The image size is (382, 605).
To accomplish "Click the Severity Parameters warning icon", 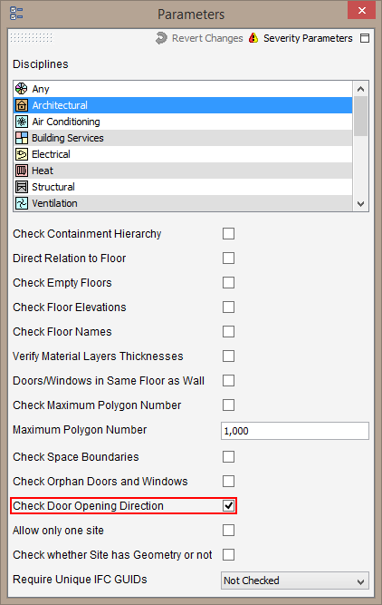I will pos(253,38).
